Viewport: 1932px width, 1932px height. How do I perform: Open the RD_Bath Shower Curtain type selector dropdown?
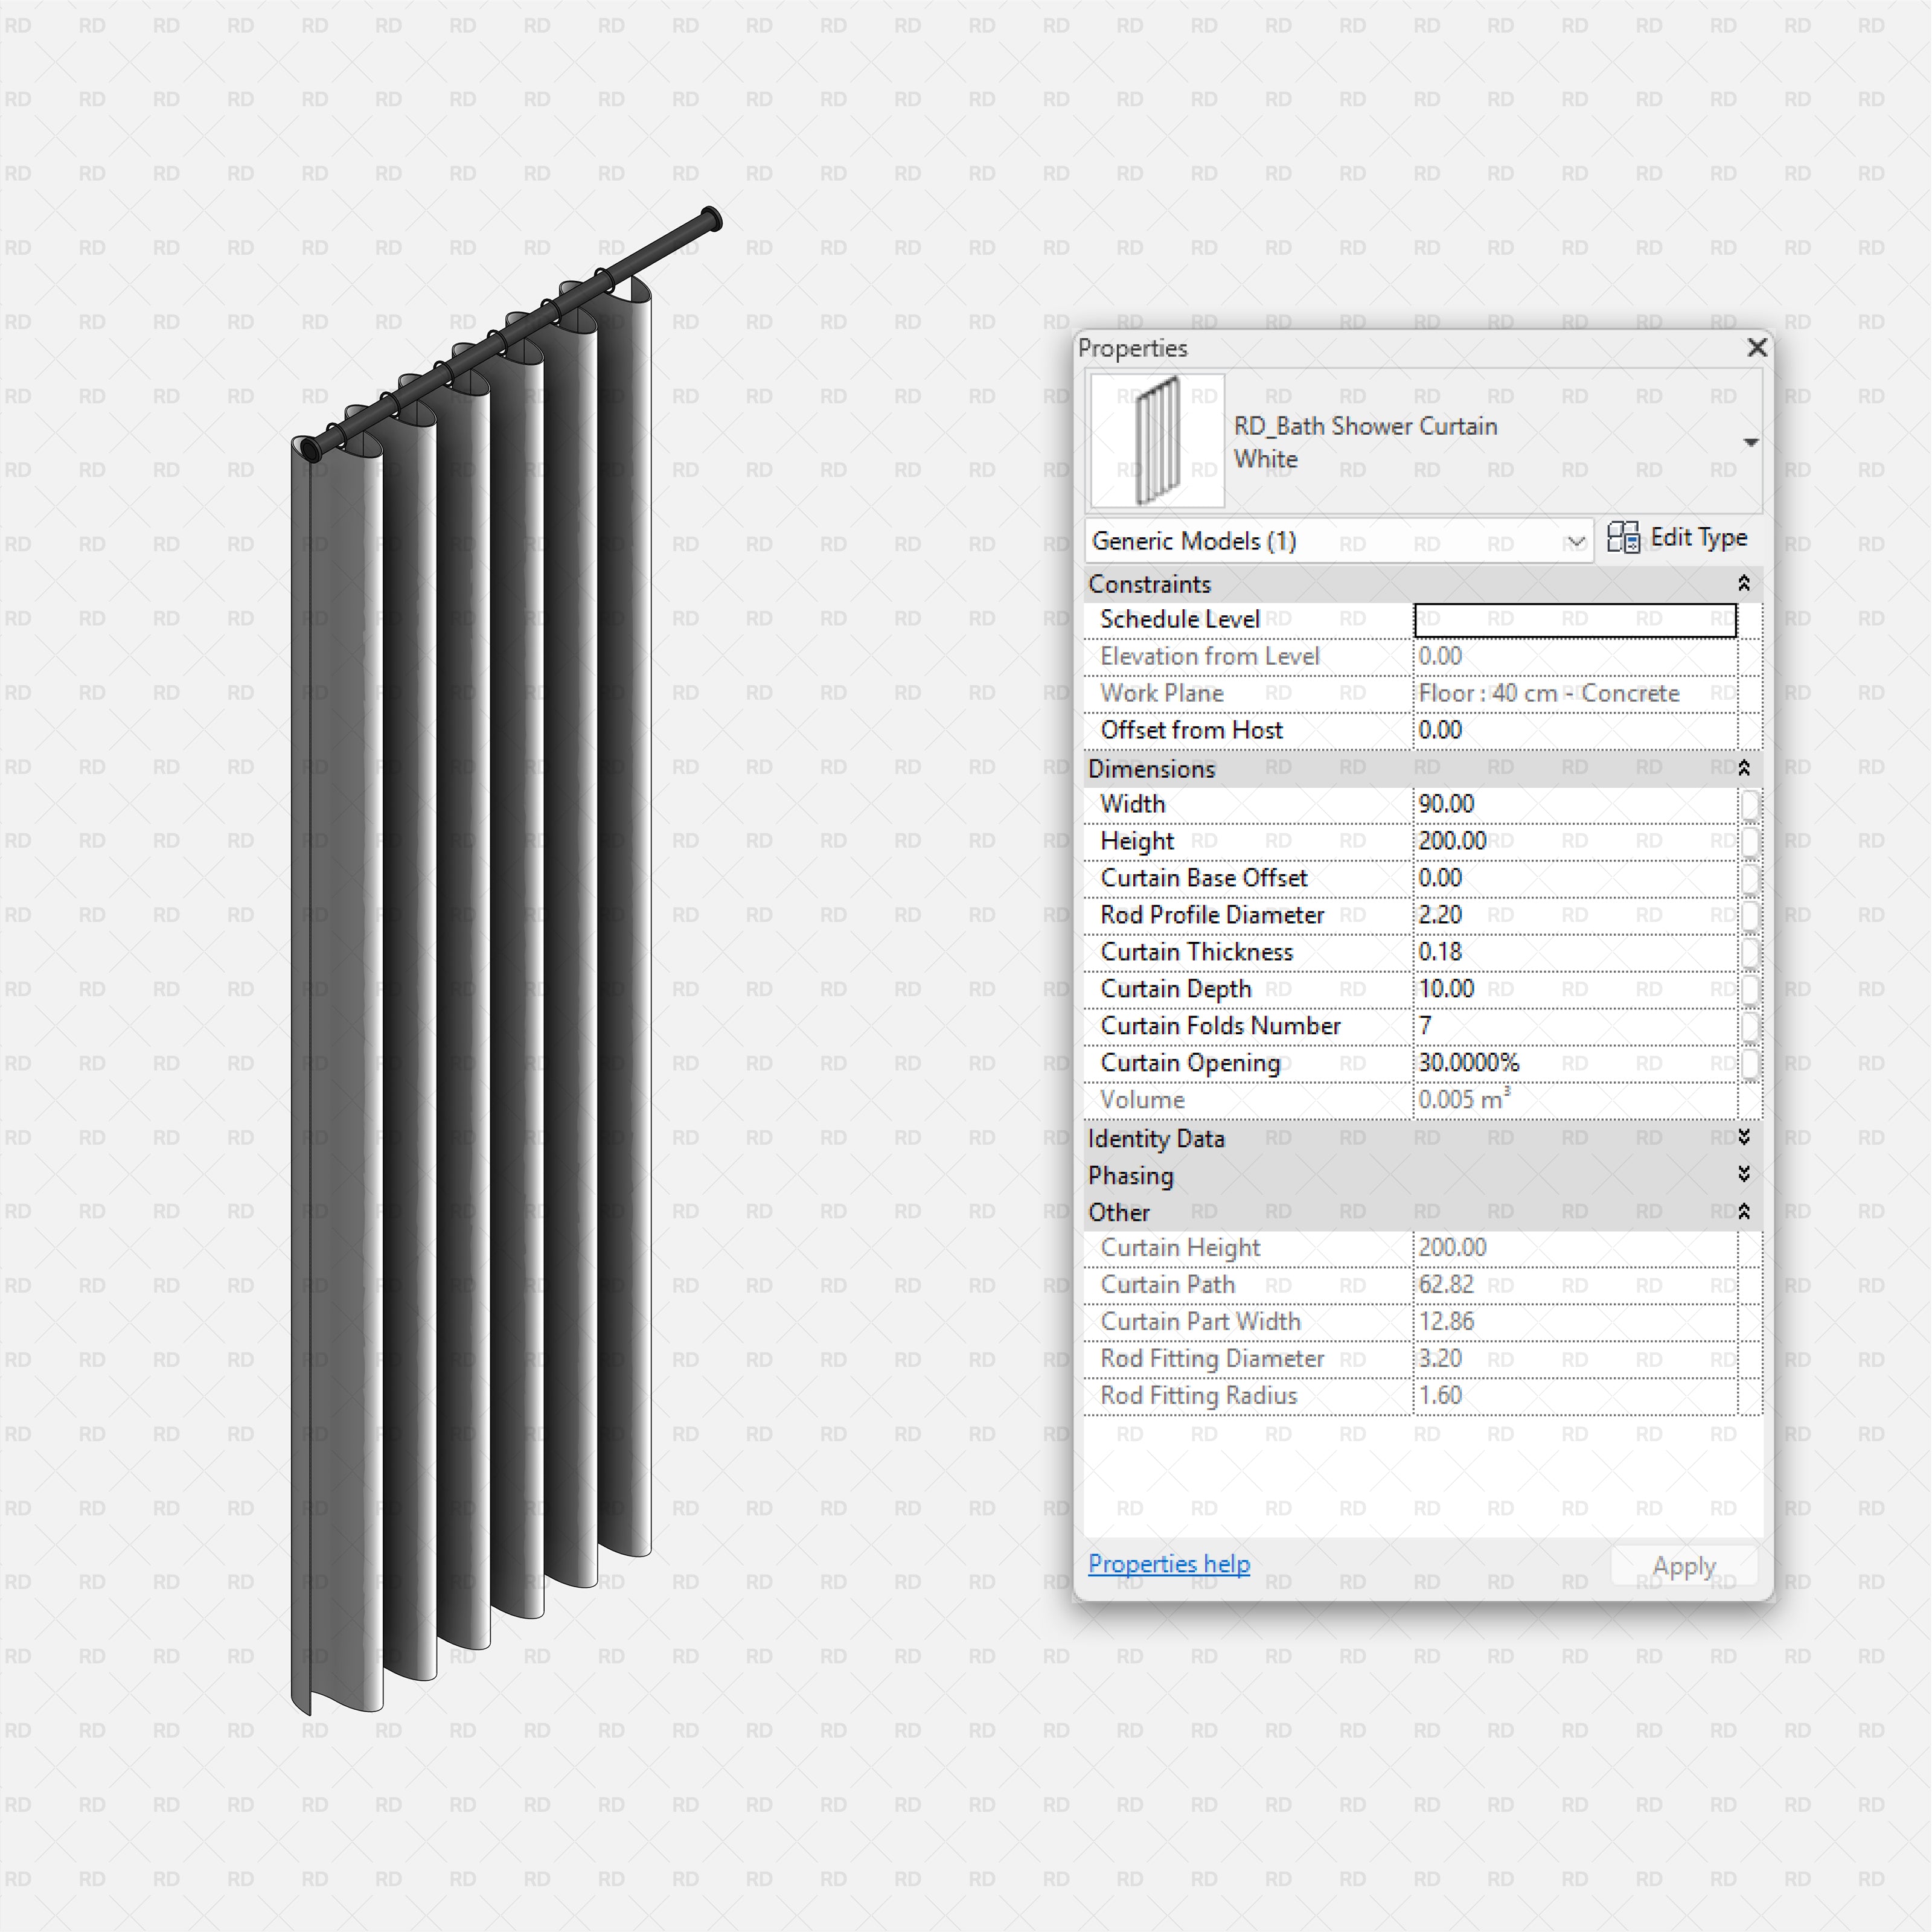tap(1750, 442)
